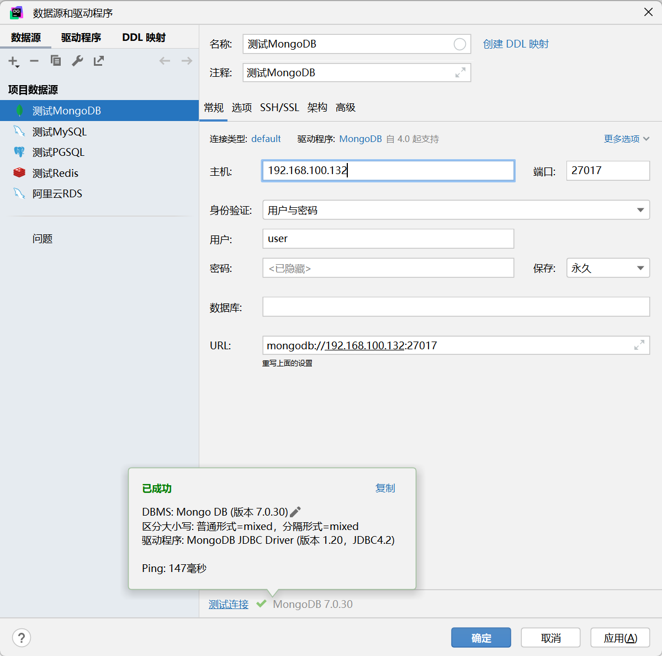Switch to the 驱动程序 tab
The width and height of the screenshot is (662, 656).
[x=81, y=38]
